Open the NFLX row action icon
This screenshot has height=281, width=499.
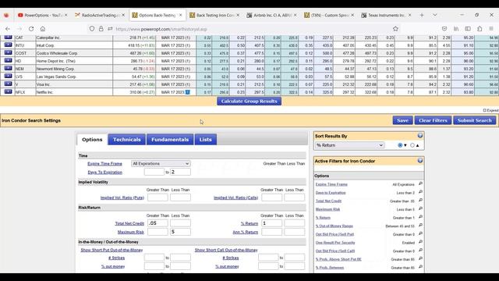click(x=8, y=92)
